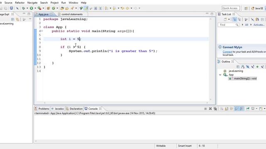Click Next Annotation toolbar icon
Viewport: 266px width, 149px height.
pyautogui.click(x=106, y=8)
